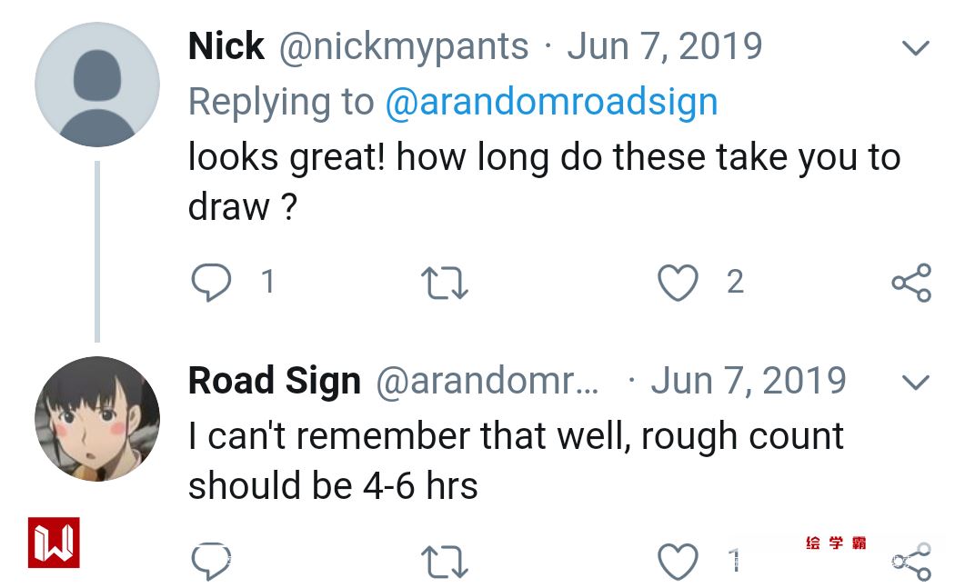Click the red W watermark logo
This screenshot has height=588, width=975.
point(54,543)
